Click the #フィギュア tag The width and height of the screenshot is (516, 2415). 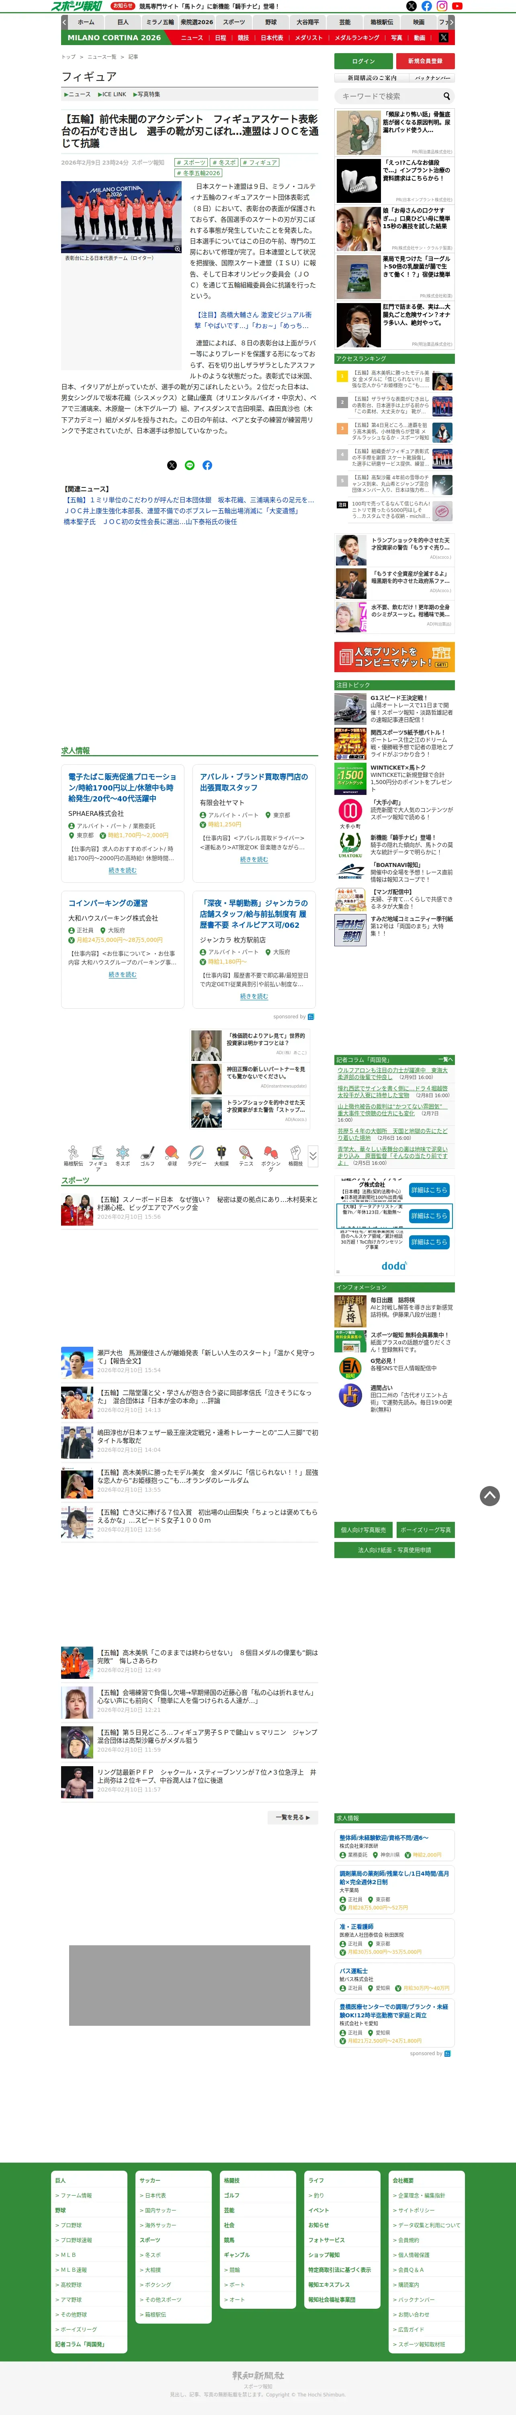pyautogui.click(x=261, y=163)
